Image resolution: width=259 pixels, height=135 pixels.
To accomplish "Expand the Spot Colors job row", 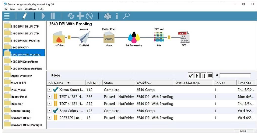I will point(50,111).
